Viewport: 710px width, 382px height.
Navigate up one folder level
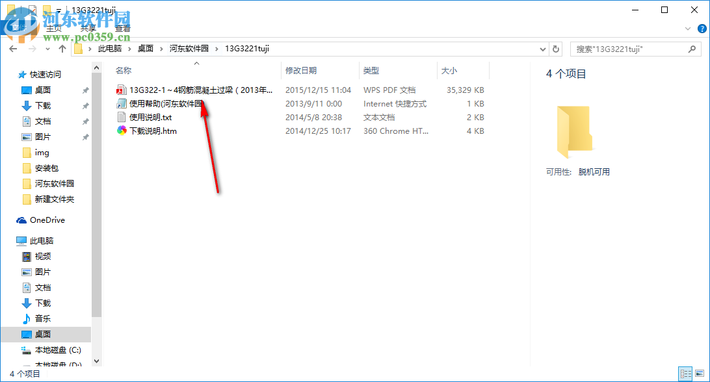62,48
